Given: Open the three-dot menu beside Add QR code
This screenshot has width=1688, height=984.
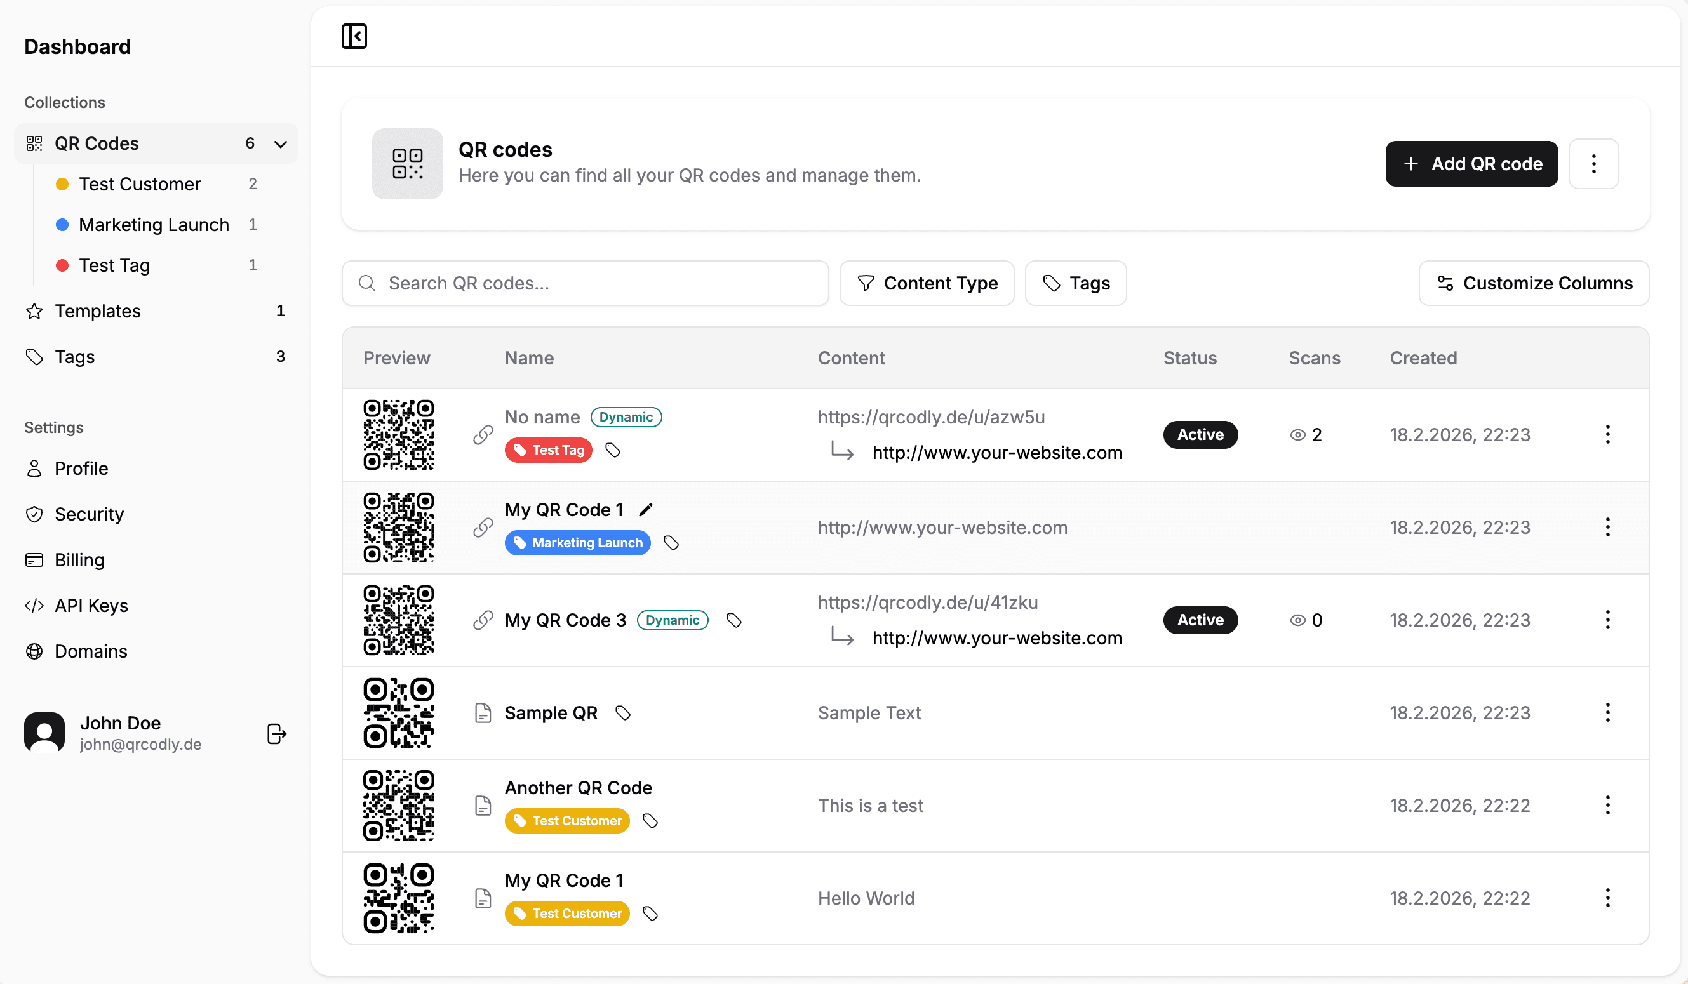Looking at the screenshot, I should pyautogui.click(x=1593, y=163).
